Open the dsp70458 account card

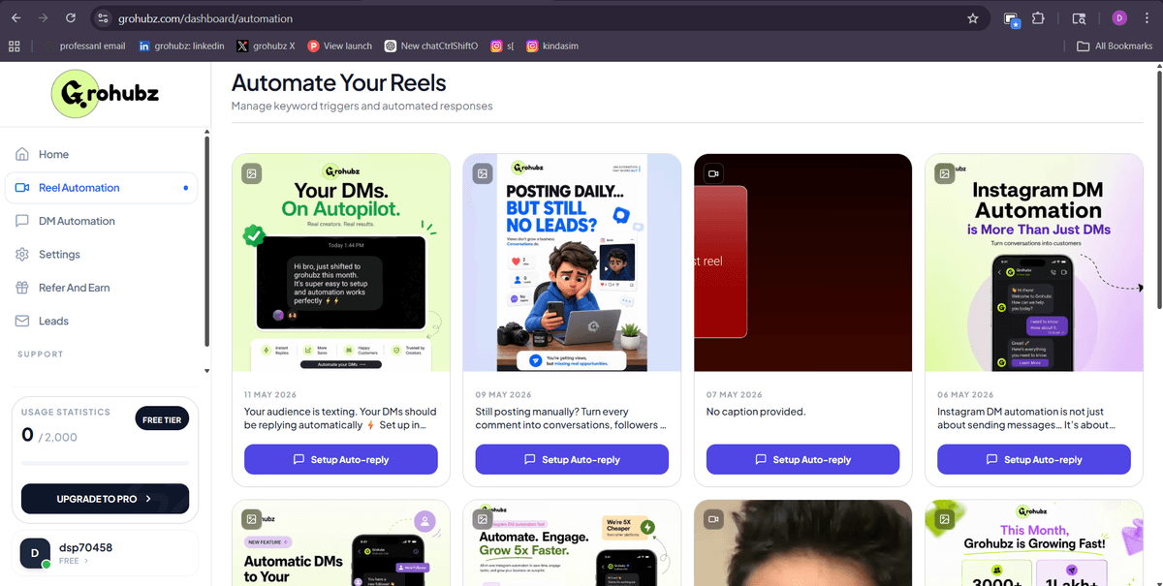tap(105, 553)
